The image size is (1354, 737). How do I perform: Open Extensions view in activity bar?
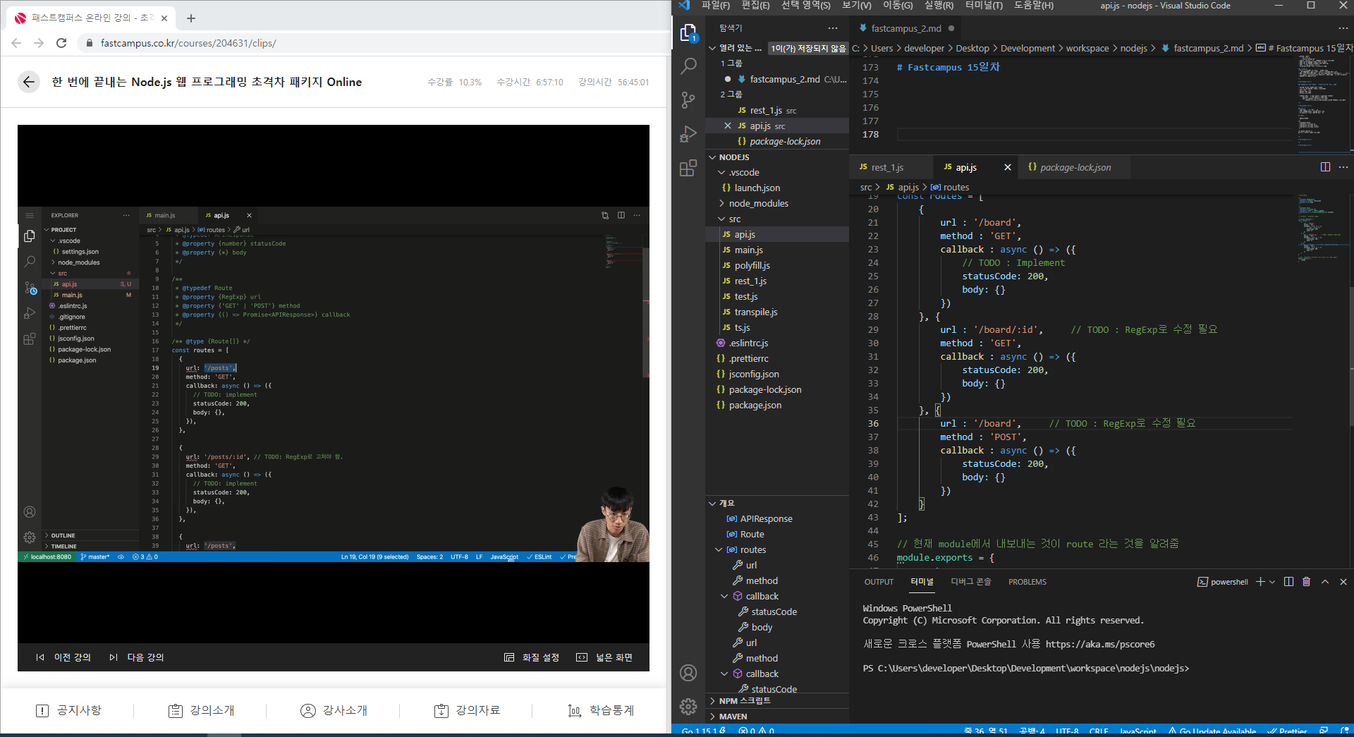(688, 168)
